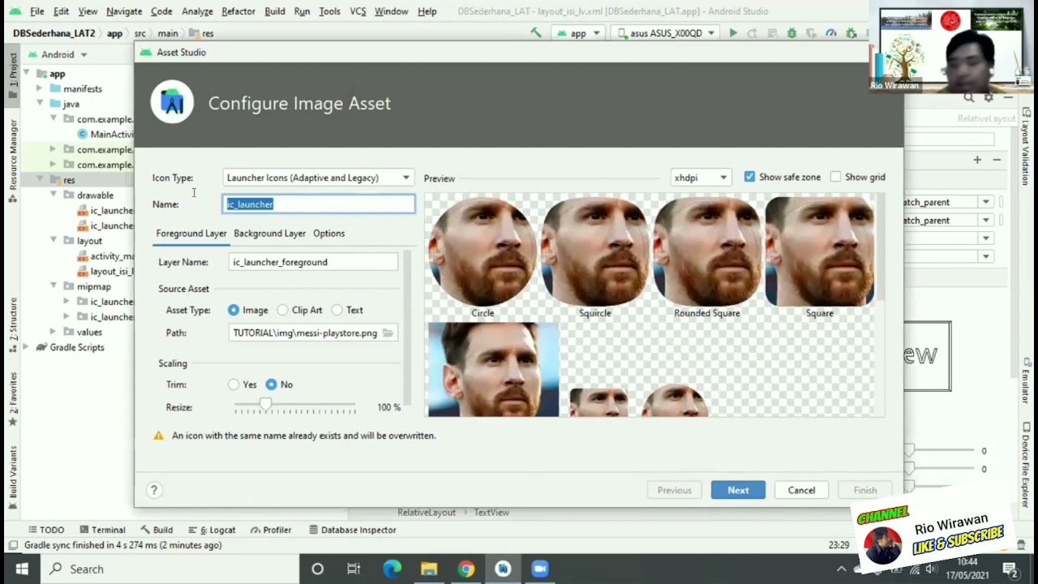
Task: Open the asus ASUS_X00QD device dropdown
Action: [667, 33]
